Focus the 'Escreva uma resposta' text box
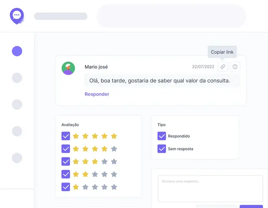 point(210,188)
